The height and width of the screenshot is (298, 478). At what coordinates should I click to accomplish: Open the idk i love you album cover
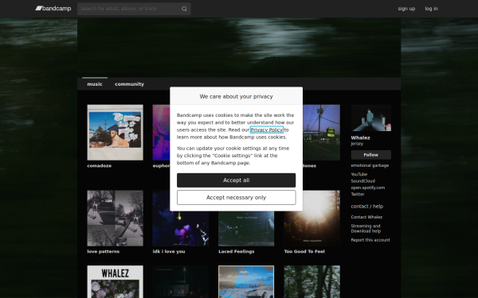(181, 229)
